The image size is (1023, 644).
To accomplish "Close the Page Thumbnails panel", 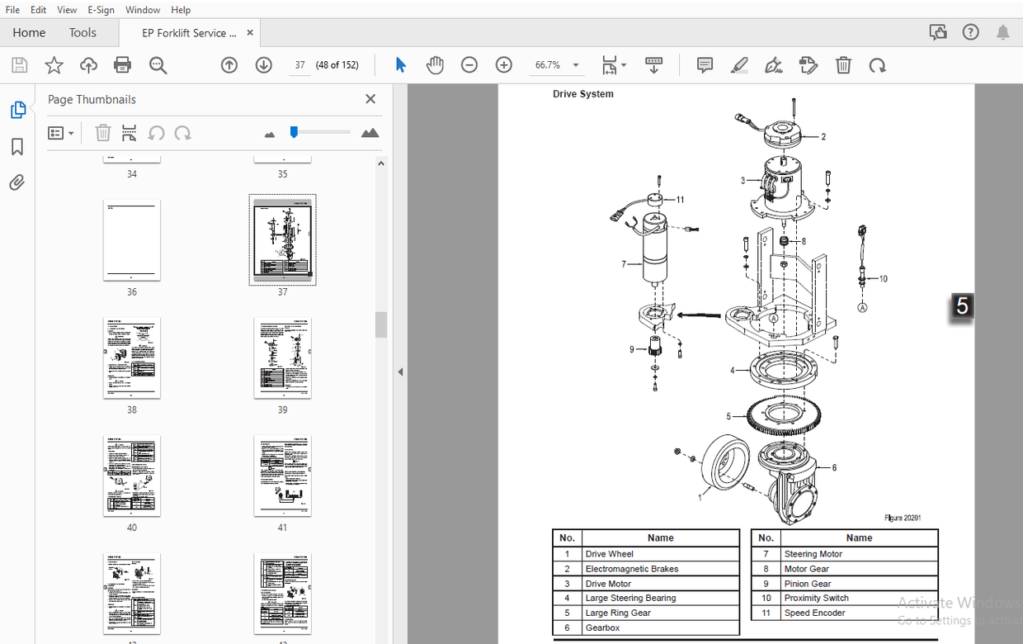I will click(x=370, y=98).
